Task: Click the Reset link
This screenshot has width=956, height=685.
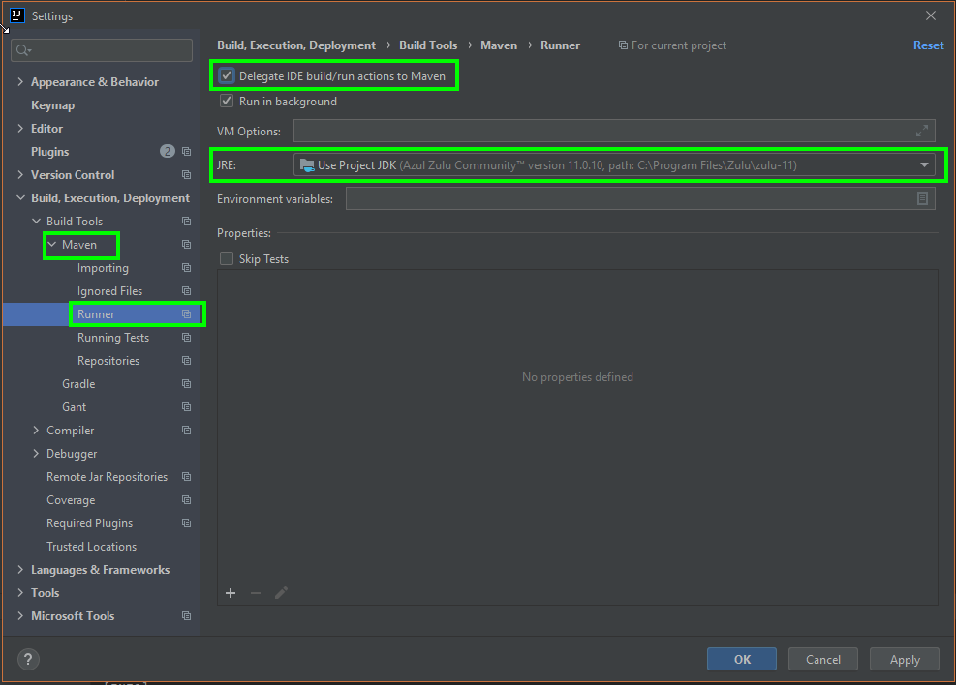Action: [928, 45]
